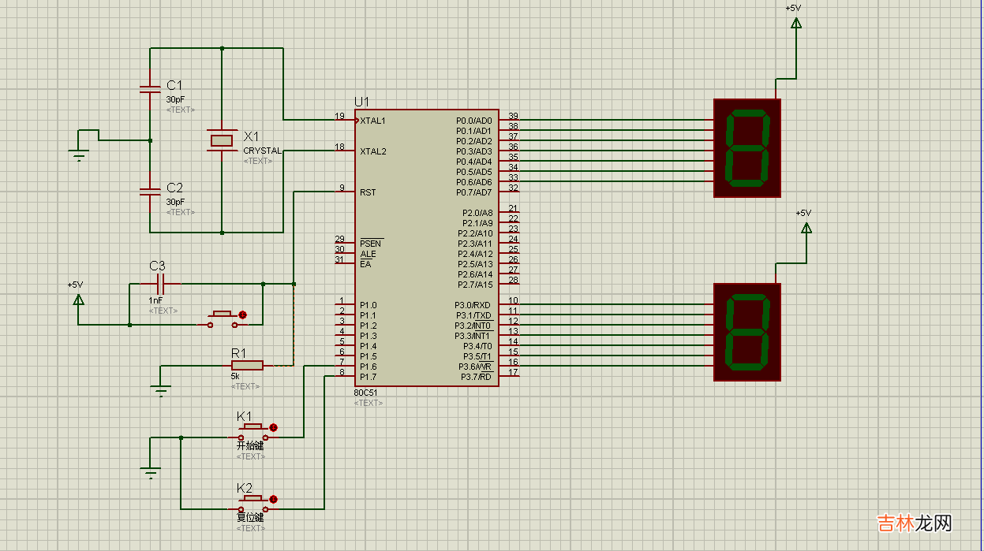Click the 吉林龙网 watermark link
The width and height of the screenshot is (984, 551).
click(915, 523)
